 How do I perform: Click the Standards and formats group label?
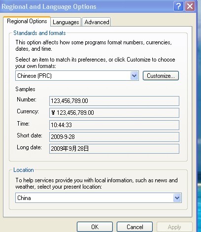coord(39,33)
